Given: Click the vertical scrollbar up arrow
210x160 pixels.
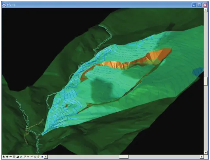Looking at the screenshot, I should click(x=206, y=10).
